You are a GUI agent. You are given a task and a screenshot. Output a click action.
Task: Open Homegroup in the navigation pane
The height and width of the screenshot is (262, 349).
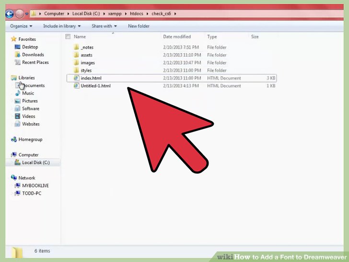pos(30,140)
